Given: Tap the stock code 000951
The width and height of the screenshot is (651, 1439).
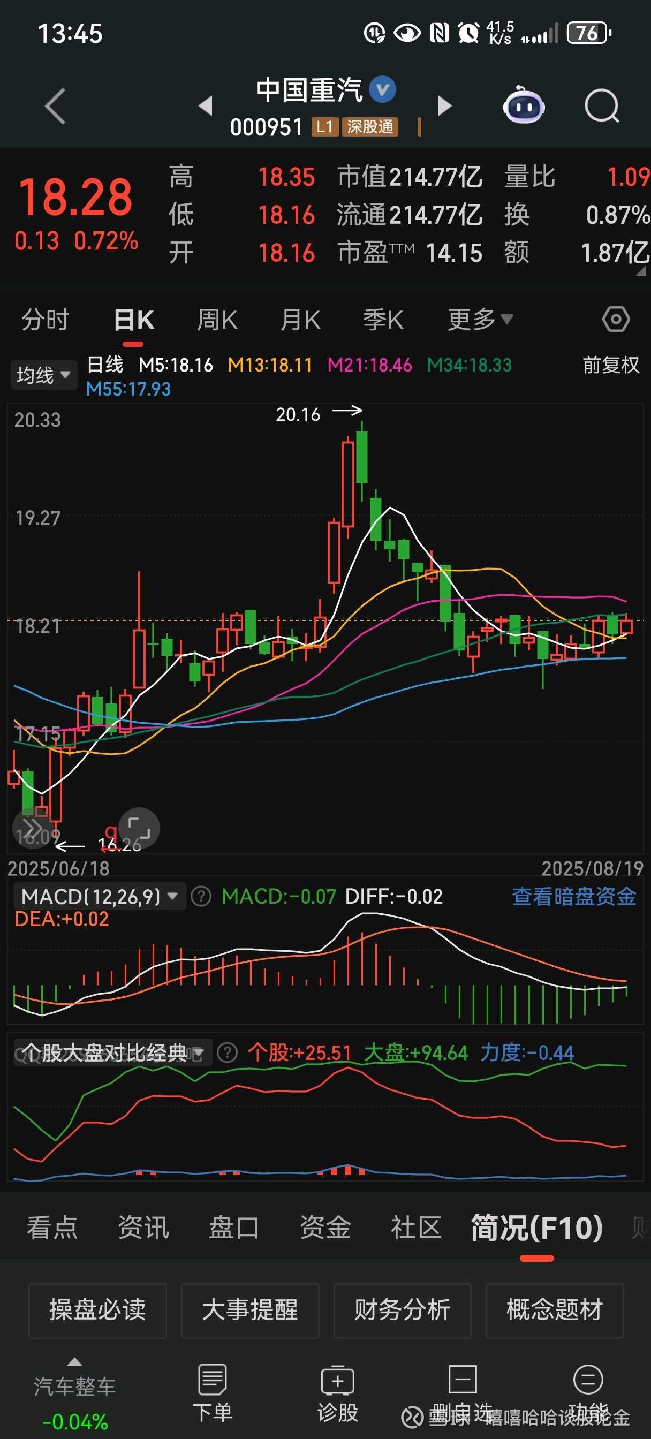Looking at the screenshot, I should point(267,127).
